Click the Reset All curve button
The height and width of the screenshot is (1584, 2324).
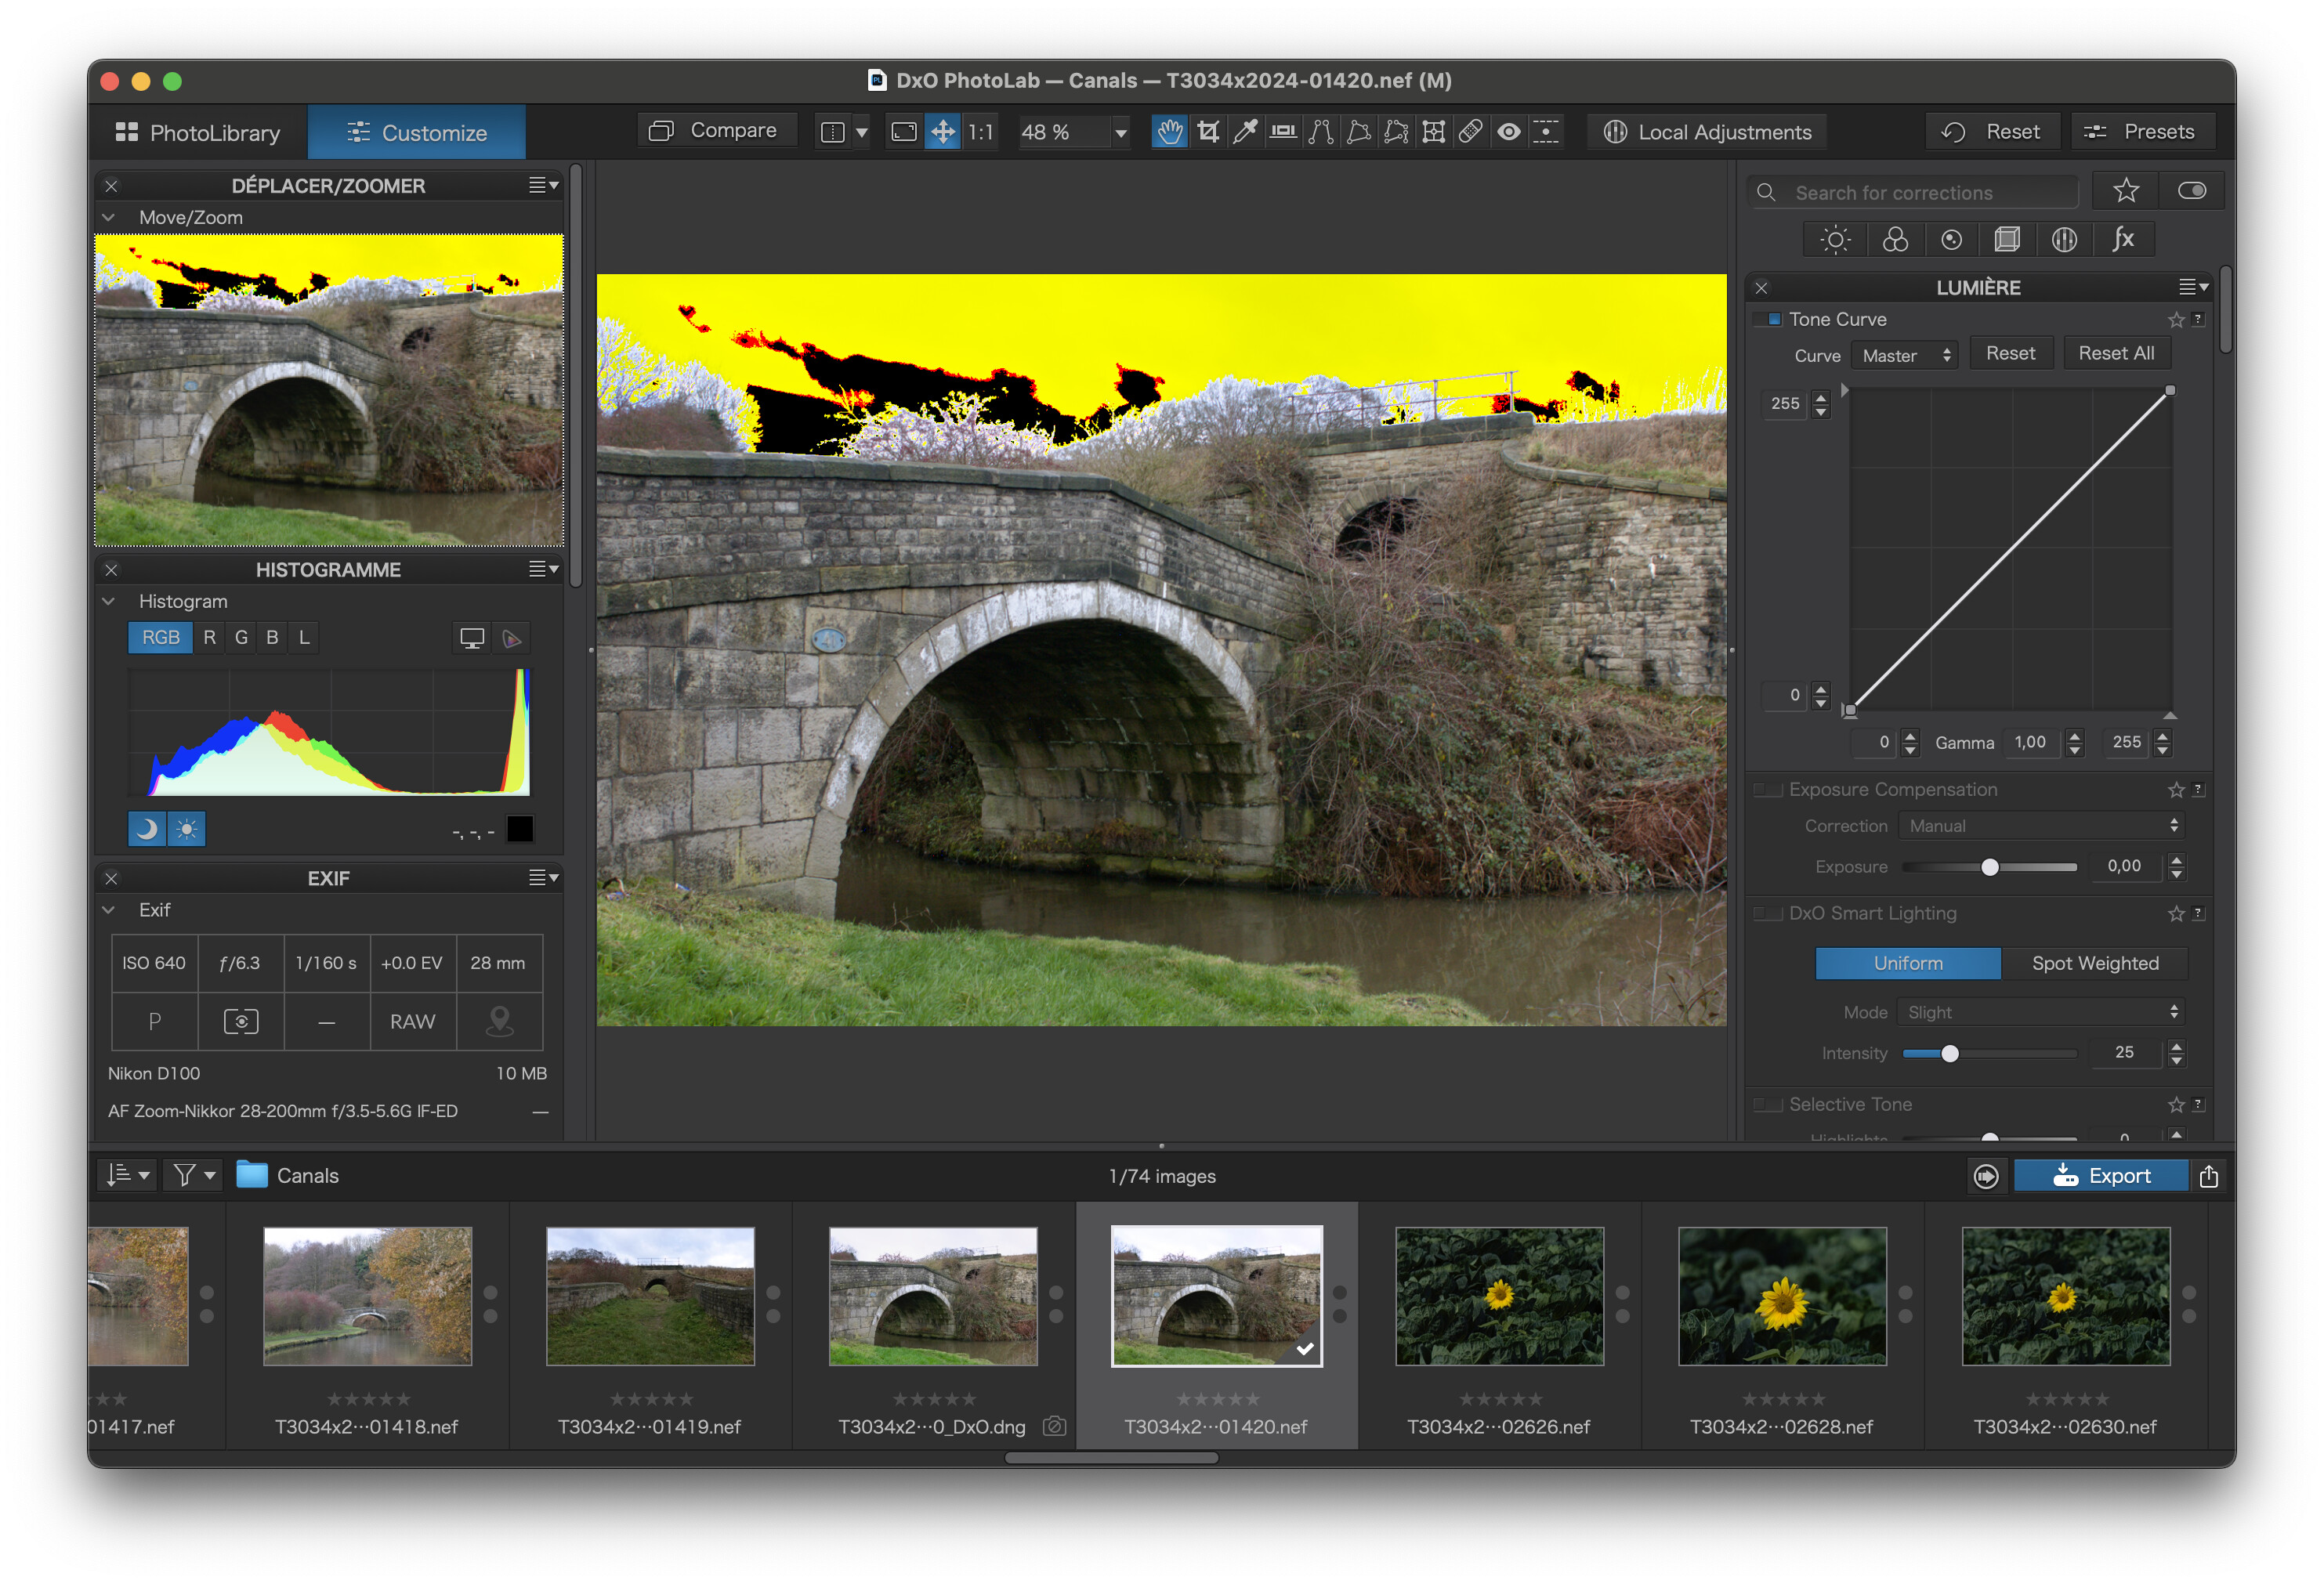(x=2115, y=354)
